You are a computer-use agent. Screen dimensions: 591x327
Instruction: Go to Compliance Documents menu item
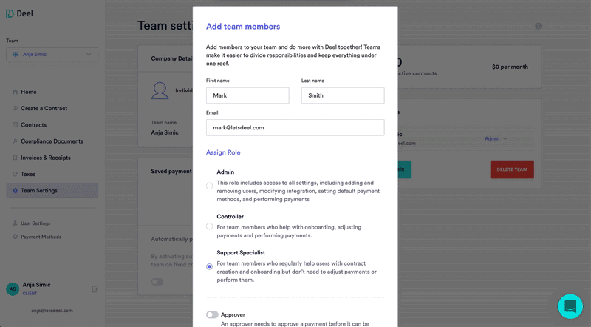point(52,141)
